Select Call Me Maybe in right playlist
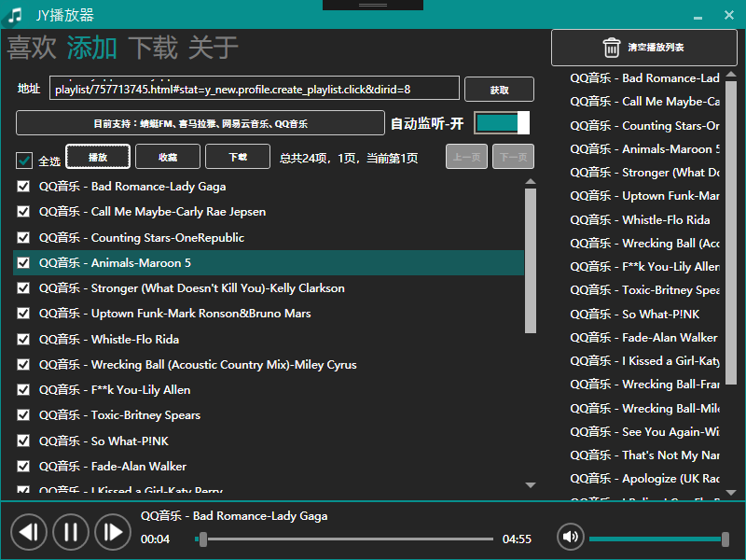This screenshot has width=746, height=560. click(644, 102)
